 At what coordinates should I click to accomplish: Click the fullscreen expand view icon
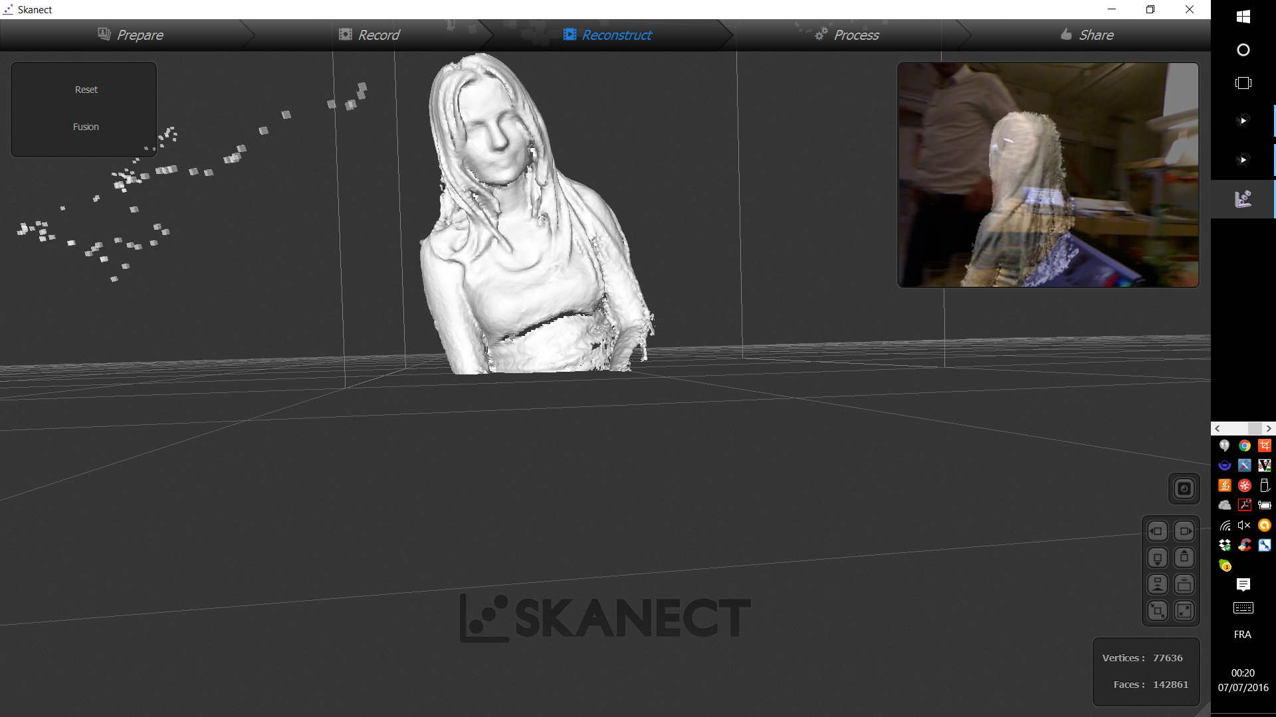[1184, 611]
